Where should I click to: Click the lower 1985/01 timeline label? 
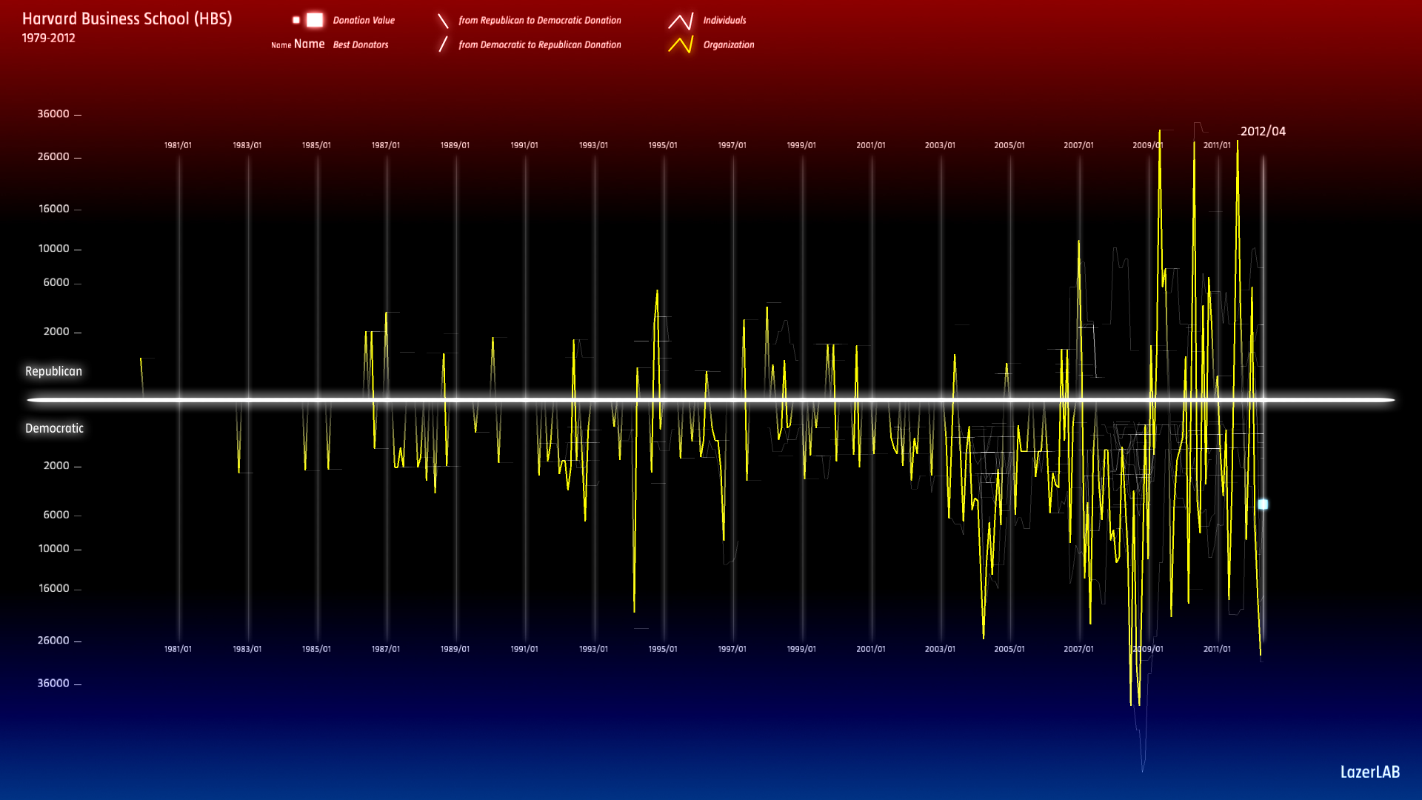316,650
